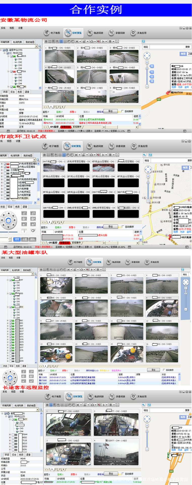Image resolution: width=192 pixels, height=485 pixels.
Task: Enable 自动排序 in the 某大型油罐车队 window
Action: 164,370
